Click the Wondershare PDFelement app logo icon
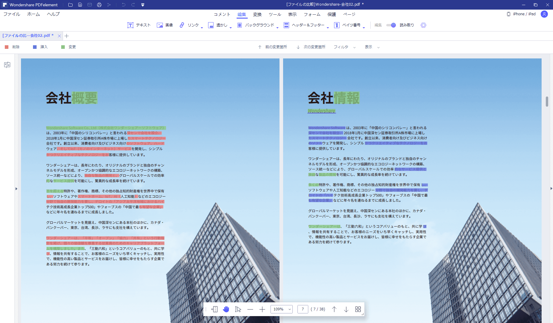Viewport: 553px width, 323px height. [5, 5]
